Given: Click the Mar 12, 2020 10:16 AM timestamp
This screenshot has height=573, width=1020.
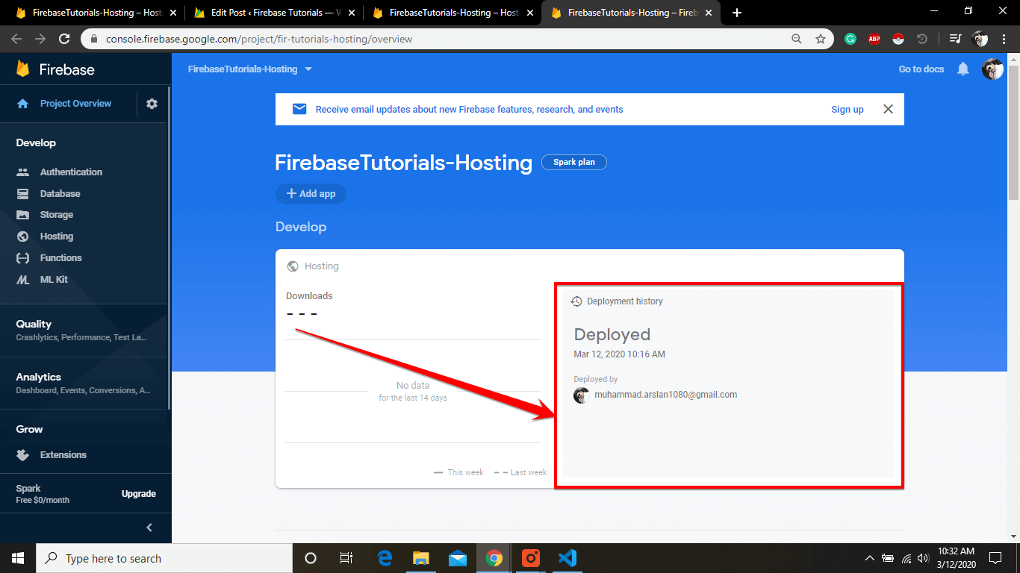Looking at the screenshot, I should (619, 354).
